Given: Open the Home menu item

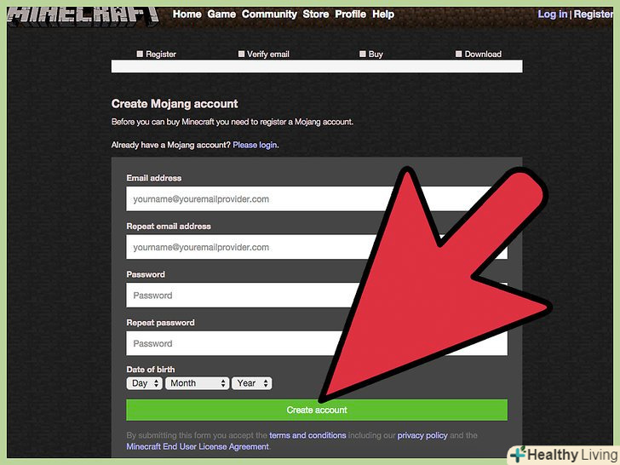Looking at the screenshot, I should click(x=187, y=14).
